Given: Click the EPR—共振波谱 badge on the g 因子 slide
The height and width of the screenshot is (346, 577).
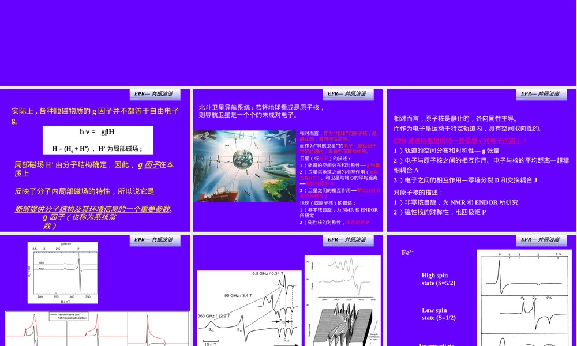Looking at the screenshot, I should pos(155,94).
